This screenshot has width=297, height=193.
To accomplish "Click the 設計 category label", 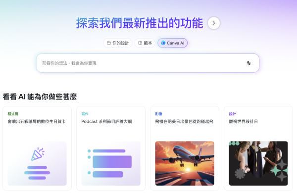I will [x=233, y=114].
